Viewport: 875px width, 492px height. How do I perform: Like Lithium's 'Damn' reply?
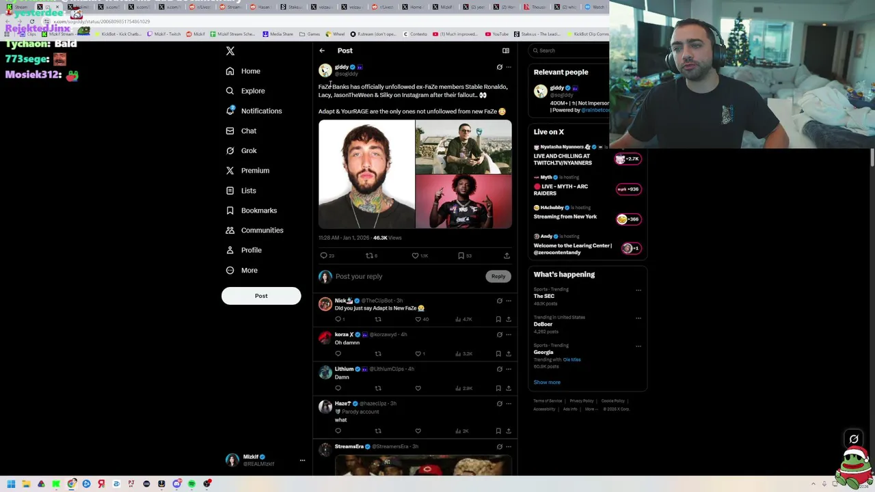pos(418,388)
